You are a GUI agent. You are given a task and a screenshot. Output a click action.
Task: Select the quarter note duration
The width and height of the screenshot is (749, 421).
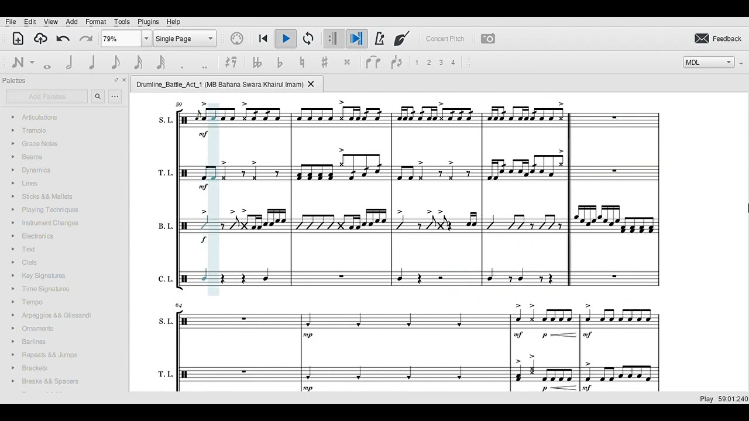coord(92,63)
